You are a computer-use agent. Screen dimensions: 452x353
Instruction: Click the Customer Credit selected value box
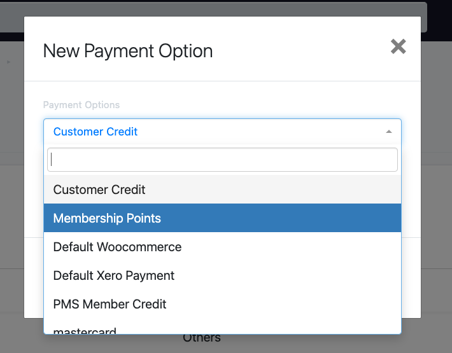point(222,132)
